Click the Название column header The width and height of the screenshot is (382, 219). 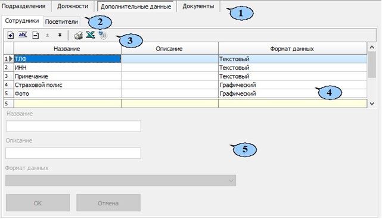pos(67,49)
